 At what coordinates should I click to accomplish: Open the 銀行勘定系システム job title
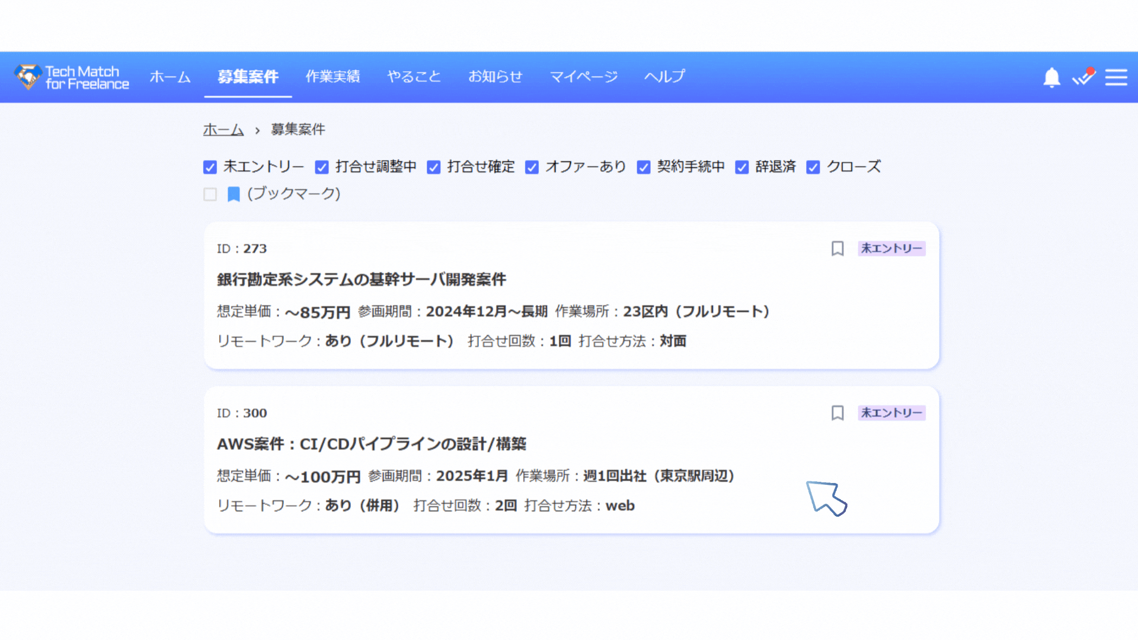point(361,279)
